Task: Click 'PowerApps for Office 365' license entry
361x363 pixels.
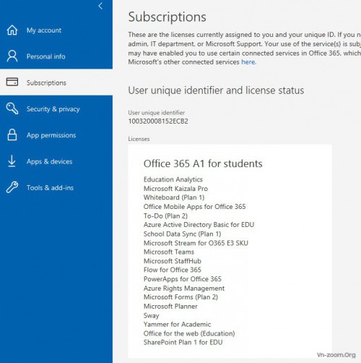Action: (x=183, y=279)
